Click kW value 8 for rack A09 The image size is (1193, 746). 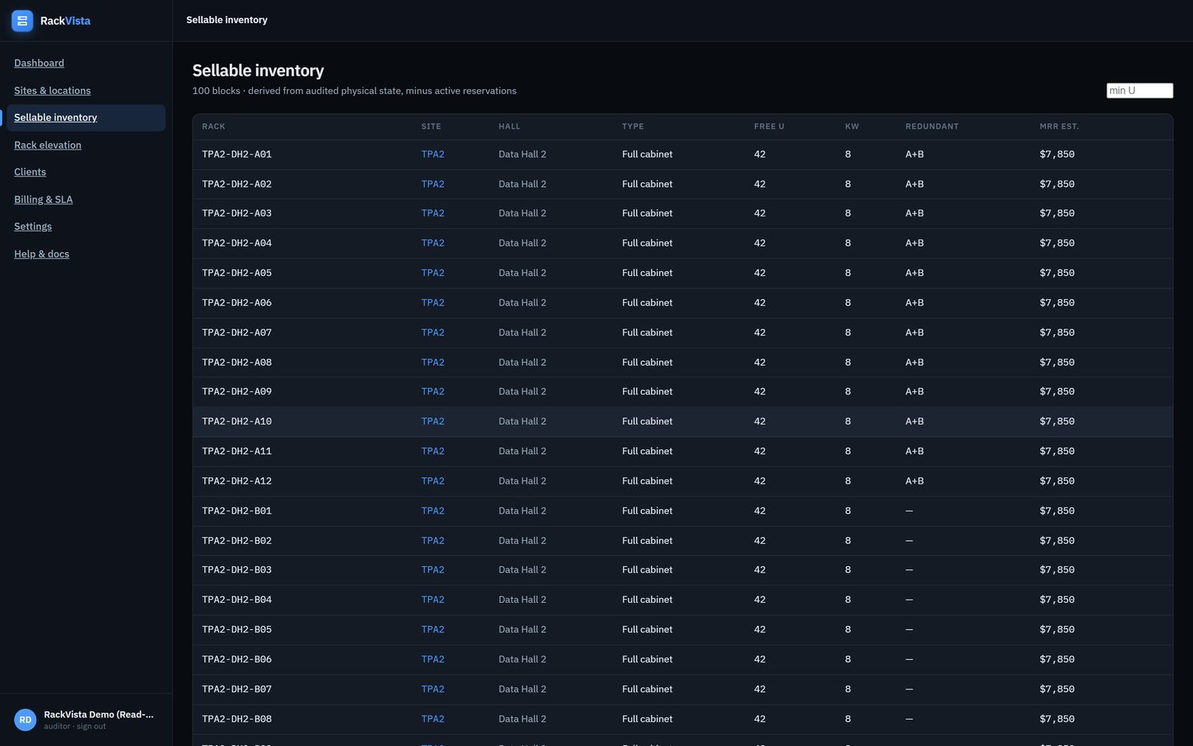[x=848, y=391]
